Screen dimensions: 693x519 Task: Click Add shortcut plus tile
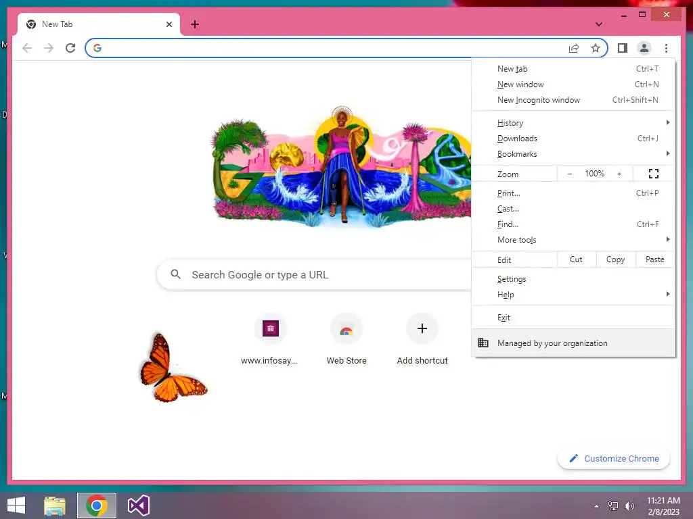click(x=422, y=341)
